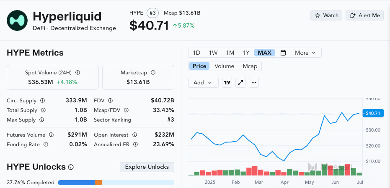The width and height of the screenshot is (390, 188).
Task: Click info icon beside Mcap/FDV
Action: [126, 110]
